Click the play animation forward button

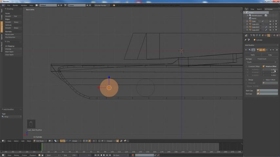(x=104, y=155)
